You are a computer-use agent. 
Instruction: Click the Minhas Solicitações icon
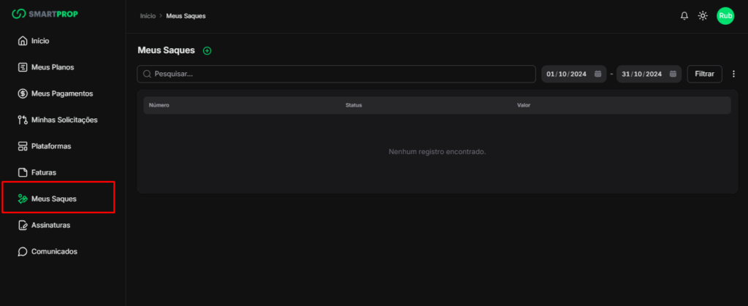[23, 120]
